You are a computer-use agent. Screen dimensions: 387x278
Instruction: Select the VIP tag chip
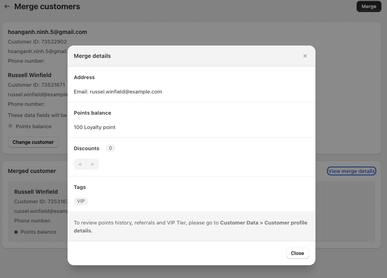pos(81,201)
